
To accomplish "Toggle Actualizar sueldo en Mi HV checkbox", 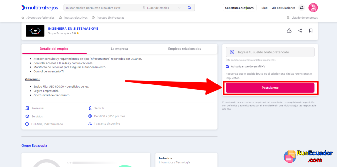I will 228,66.
